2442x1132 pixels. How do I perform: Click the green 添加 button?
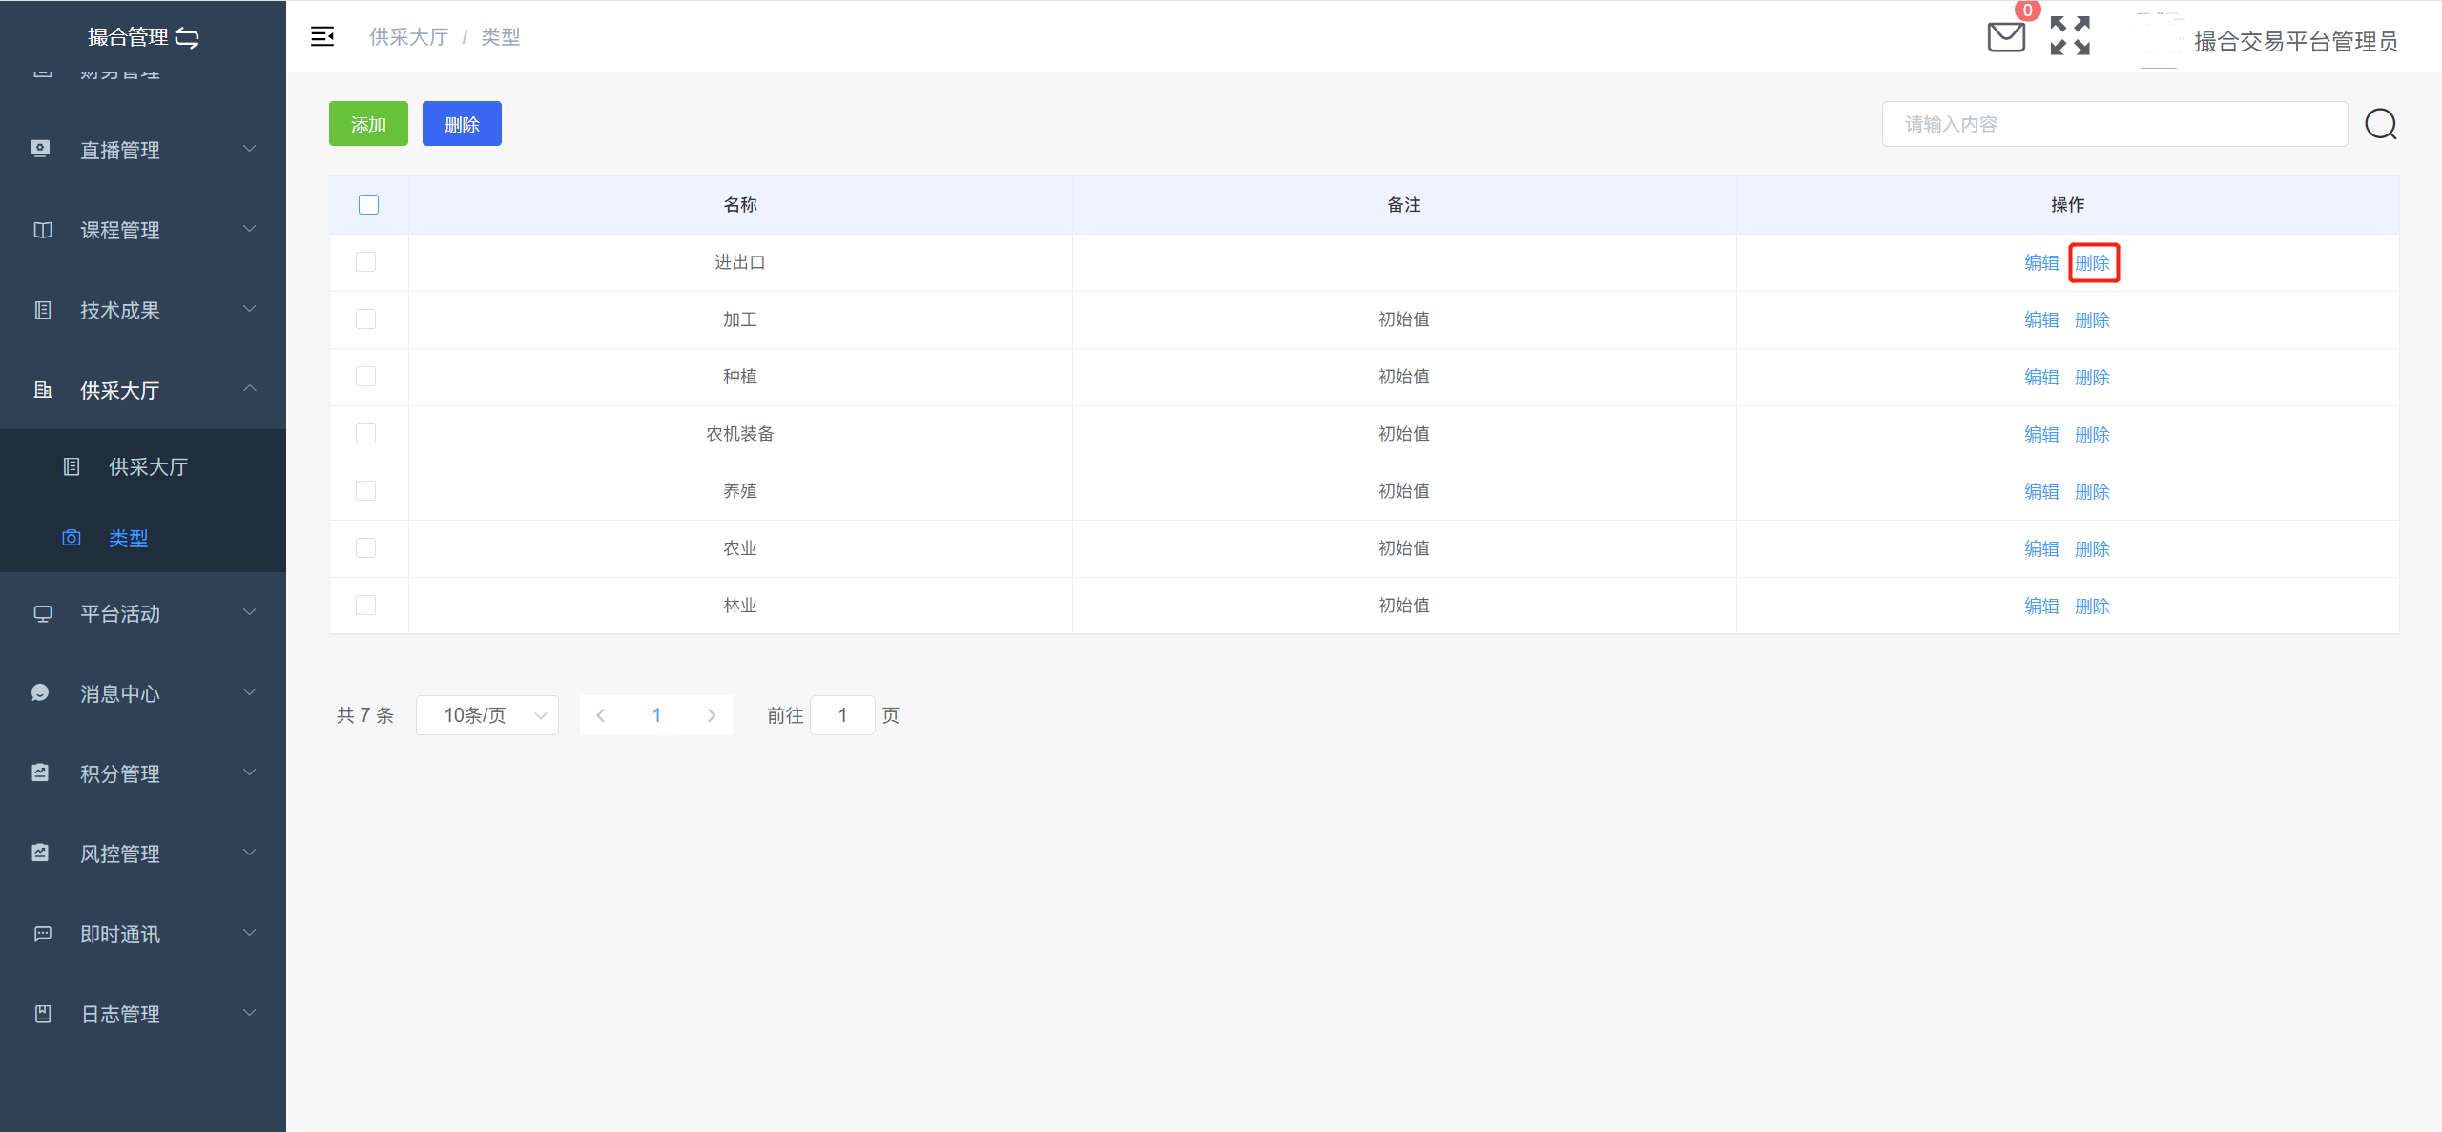click(x=368, y=124)
